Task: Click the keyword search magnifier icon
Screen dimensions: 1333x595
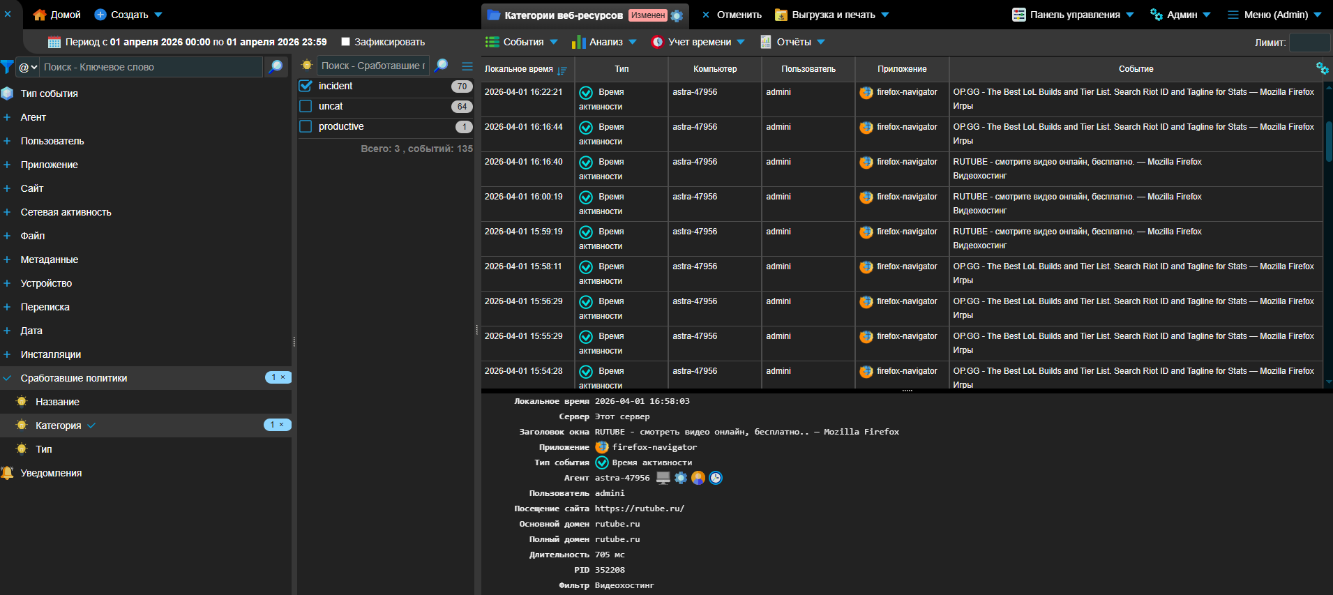Action: pos(276,67)
